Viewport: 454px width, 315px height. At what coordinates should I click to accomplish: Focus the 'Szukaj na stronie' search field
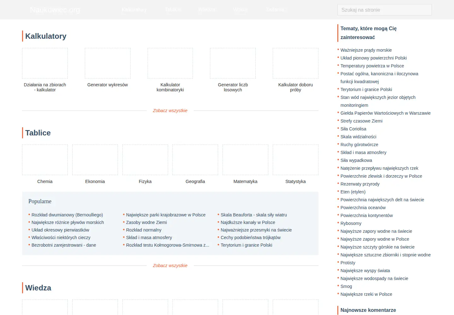[x=385, y=10]
